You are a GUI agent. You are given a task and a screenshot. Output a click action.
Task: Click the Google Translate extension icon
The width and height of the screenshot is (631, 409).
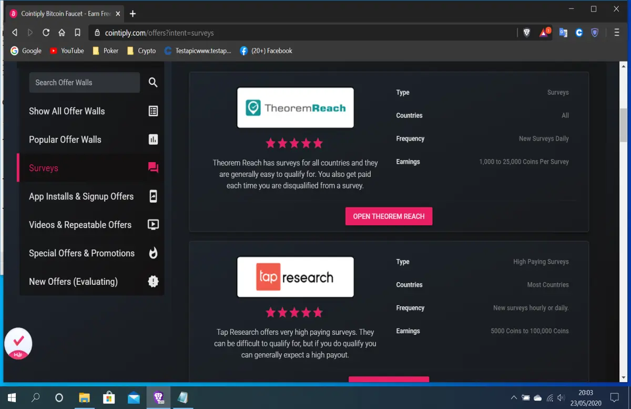(563, 33)
